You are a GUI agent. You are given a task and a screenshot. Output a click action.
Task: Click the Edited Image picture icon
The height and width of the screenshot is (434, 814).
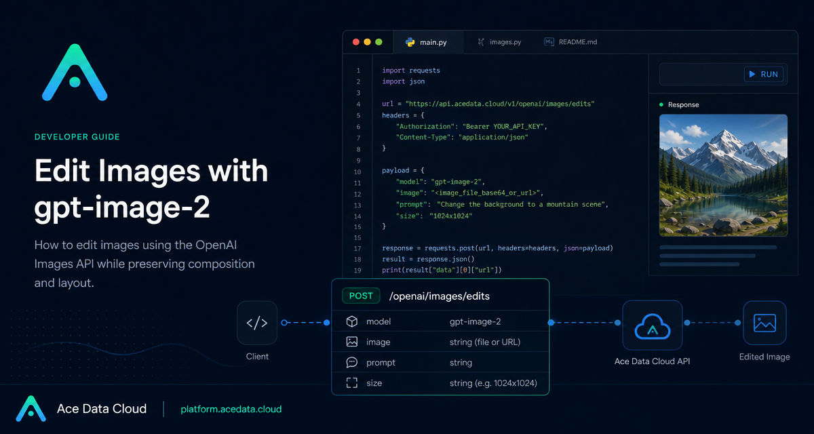tap(764, 323)
